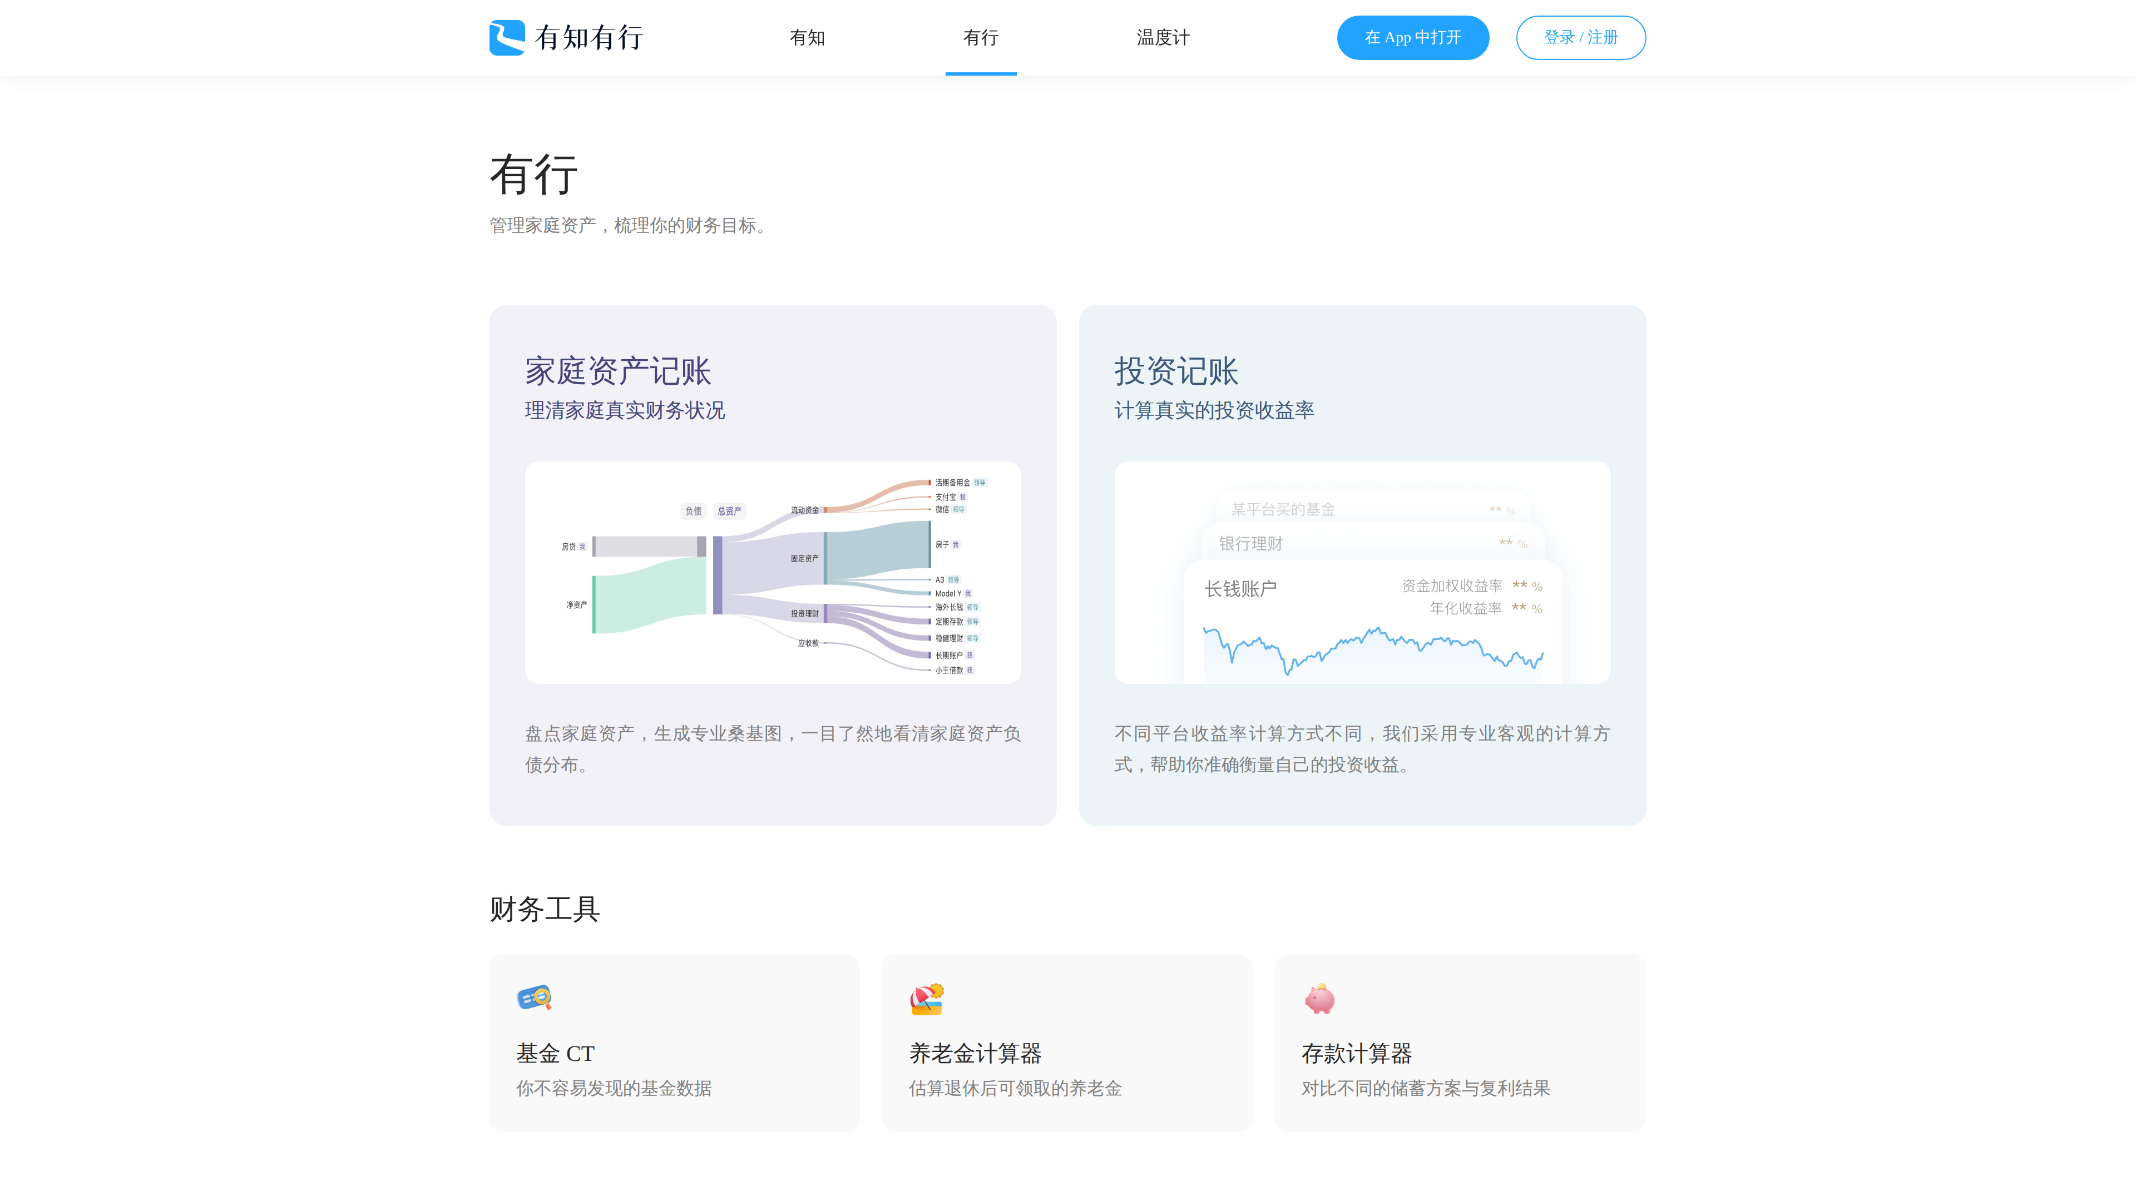Click the 在 App 中打开 button
Screen dimensions: 2136x1201
[1413, 37]
